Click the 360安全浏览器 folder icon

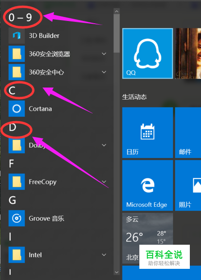click(17, 54)
